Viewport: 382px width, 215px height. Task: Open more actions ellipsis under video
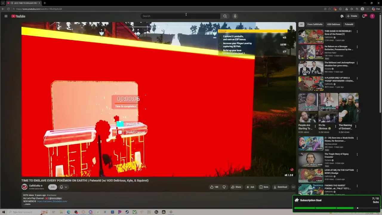(293, 187)
